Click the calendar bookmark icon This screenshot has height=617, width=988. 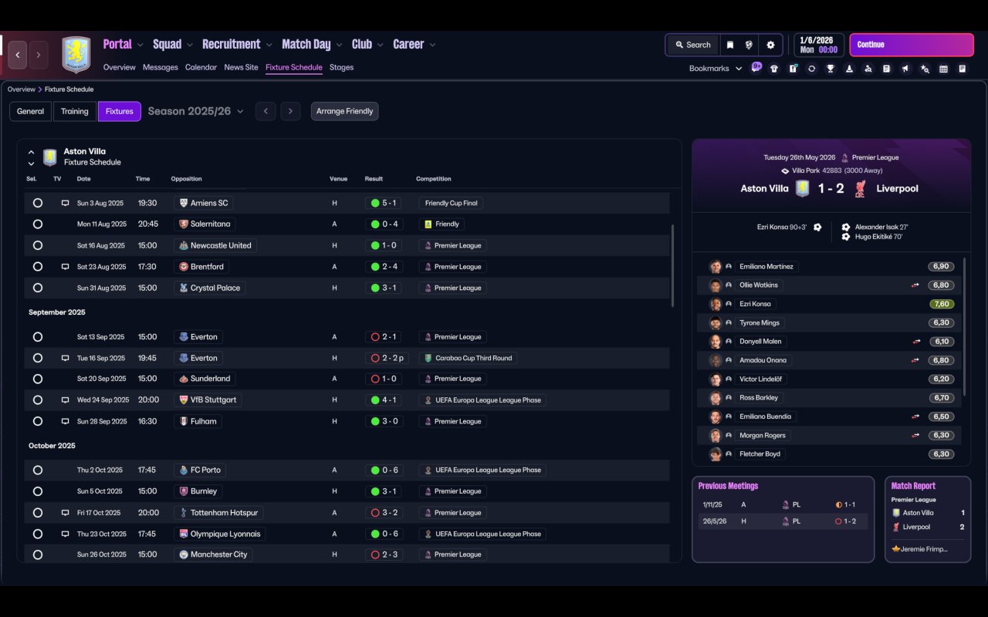pyautogui.click(x=943, y=69)
